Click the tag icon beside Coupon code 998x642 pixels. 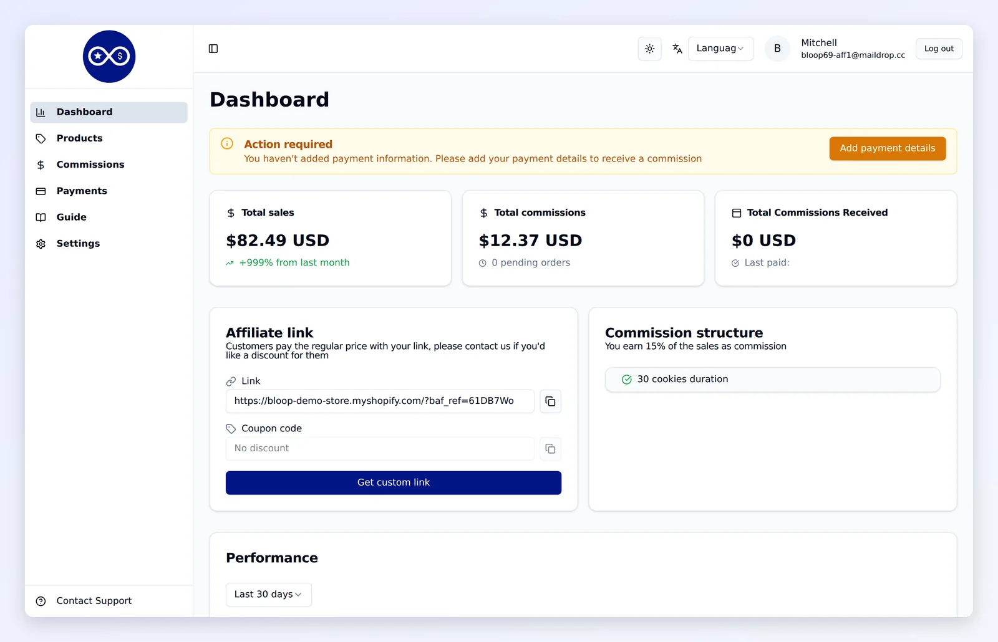coord(231,429)
